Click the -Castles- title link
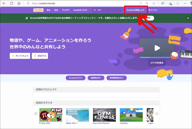The height and width of the screenshot is (129, 192). (x=124, y=123)
